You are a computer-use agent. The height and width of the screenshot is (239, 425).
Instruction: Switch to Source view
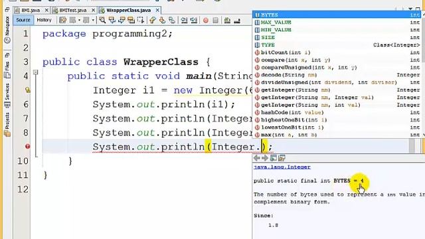(23, 20)
